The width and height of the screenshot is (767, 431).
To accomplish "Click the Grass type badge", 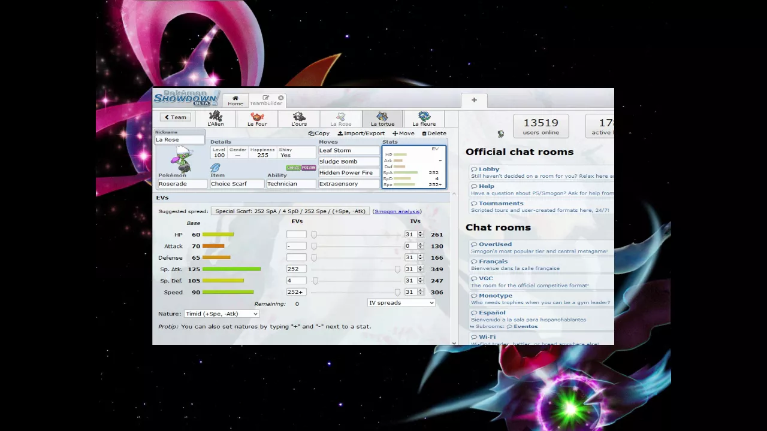I will 293,168.
